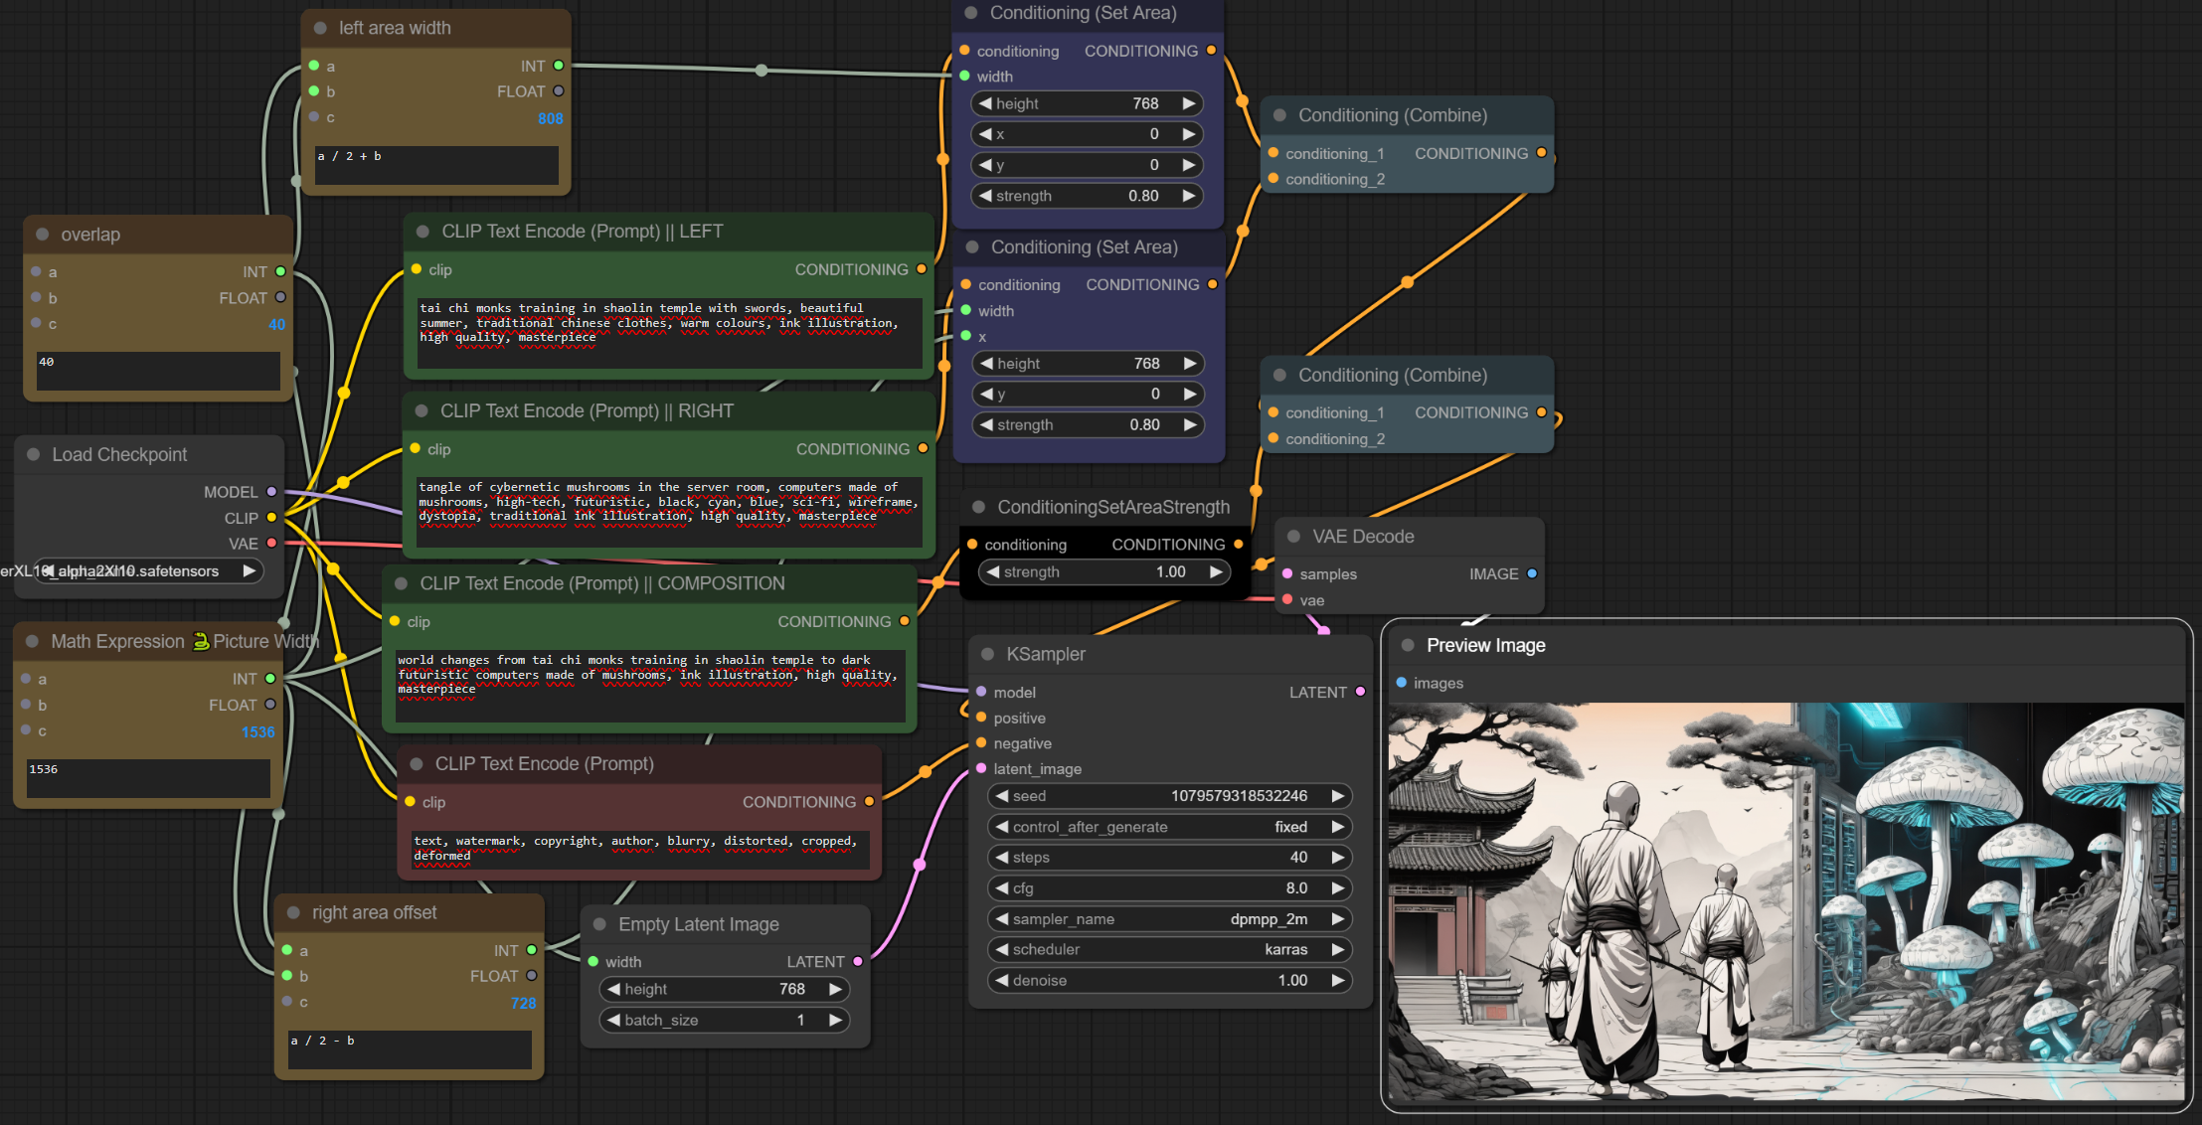Toggle collapse of the right area offset node

(293, 912)
